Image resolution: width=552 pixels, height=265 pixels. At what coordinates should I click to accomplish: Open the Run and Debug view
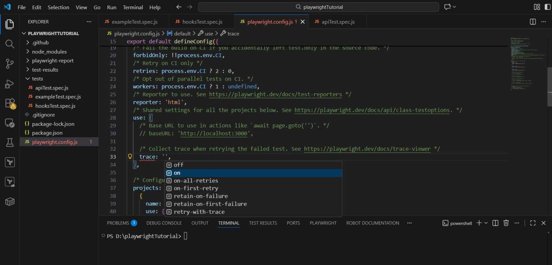pyautogui.click(x=10, y=84)
